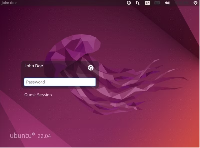The width and height of the screenshot is (200, 148).
Task: Click the john-doe hostname label
Action: [x=9, y=3]
